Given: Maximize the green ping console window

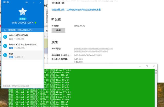Looking at the screenshot, I should point(147,66).
